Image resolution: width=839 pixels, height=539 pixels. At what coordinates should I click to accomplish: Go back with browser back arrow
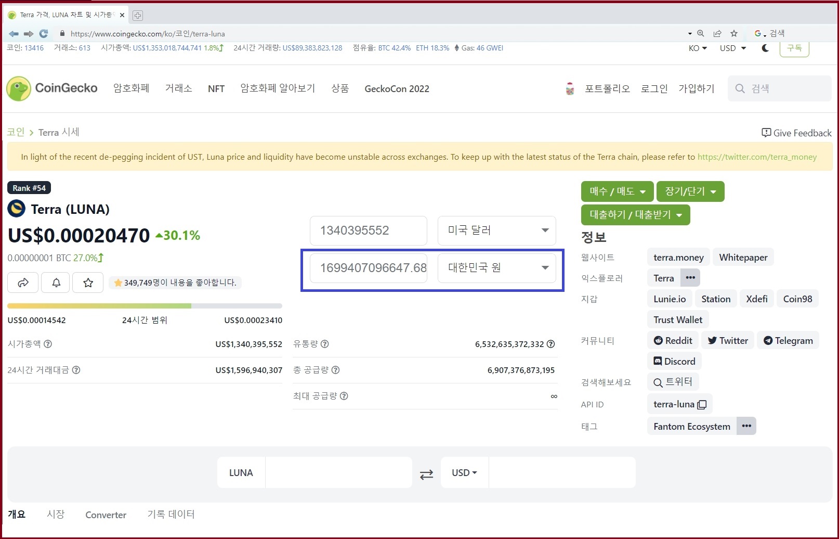pyautogui.click(x=14, y=34)
